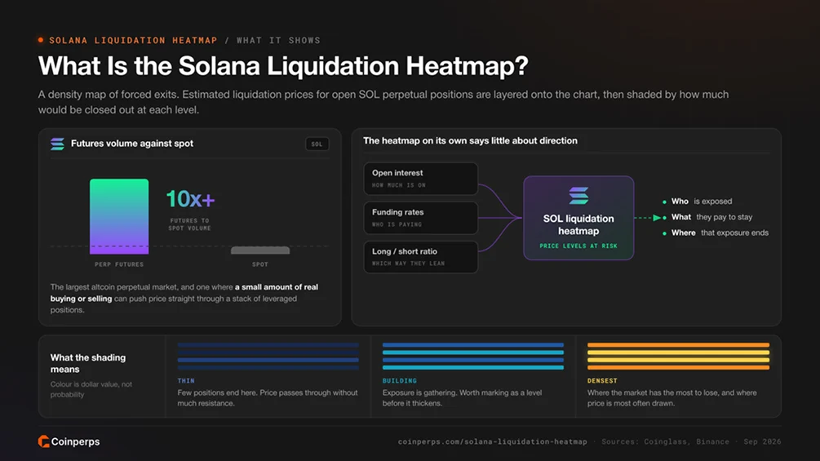This screenshot has width=820, height=461.
Task: Click 'The largest altcoin perpetual market' paragraph
Action: coord(184,299)
